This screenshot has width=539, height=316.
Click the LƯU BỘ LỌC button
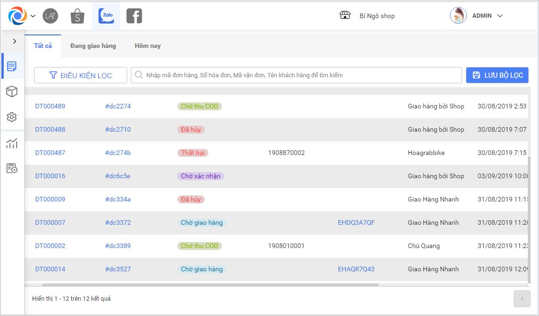498,75
